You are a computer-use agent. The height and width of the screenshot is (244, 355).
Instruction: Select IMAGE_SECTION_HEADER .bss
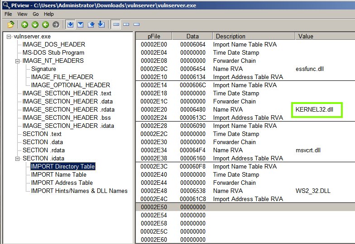(67, 117)
